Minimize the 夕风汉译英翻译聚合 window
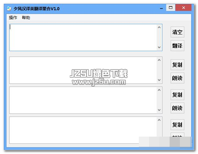198x154 pixels. pyautogui.click(x=161, y=8)
